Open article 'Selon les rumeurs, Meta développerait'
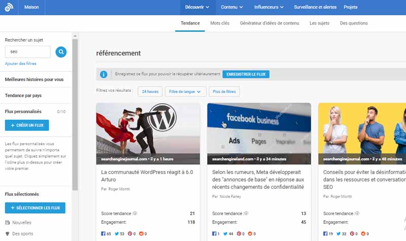 258,180
